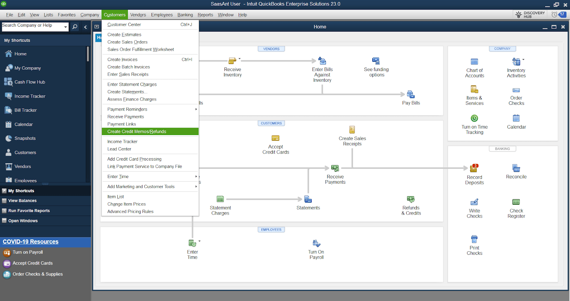Open Accept Credit Cards sidebar link
The width and height of the screenshot is (570, 301).
(x=32, y=263)
